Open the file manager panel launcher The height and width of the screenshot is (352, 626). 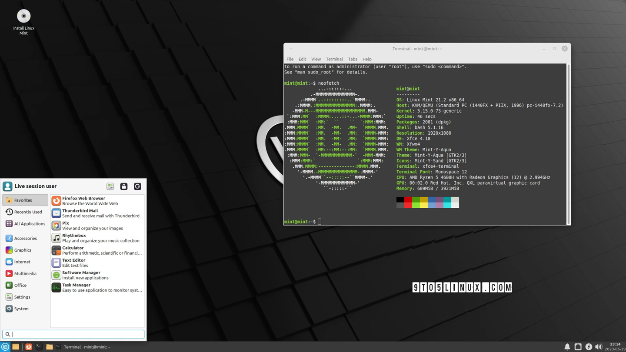[49, 347]
